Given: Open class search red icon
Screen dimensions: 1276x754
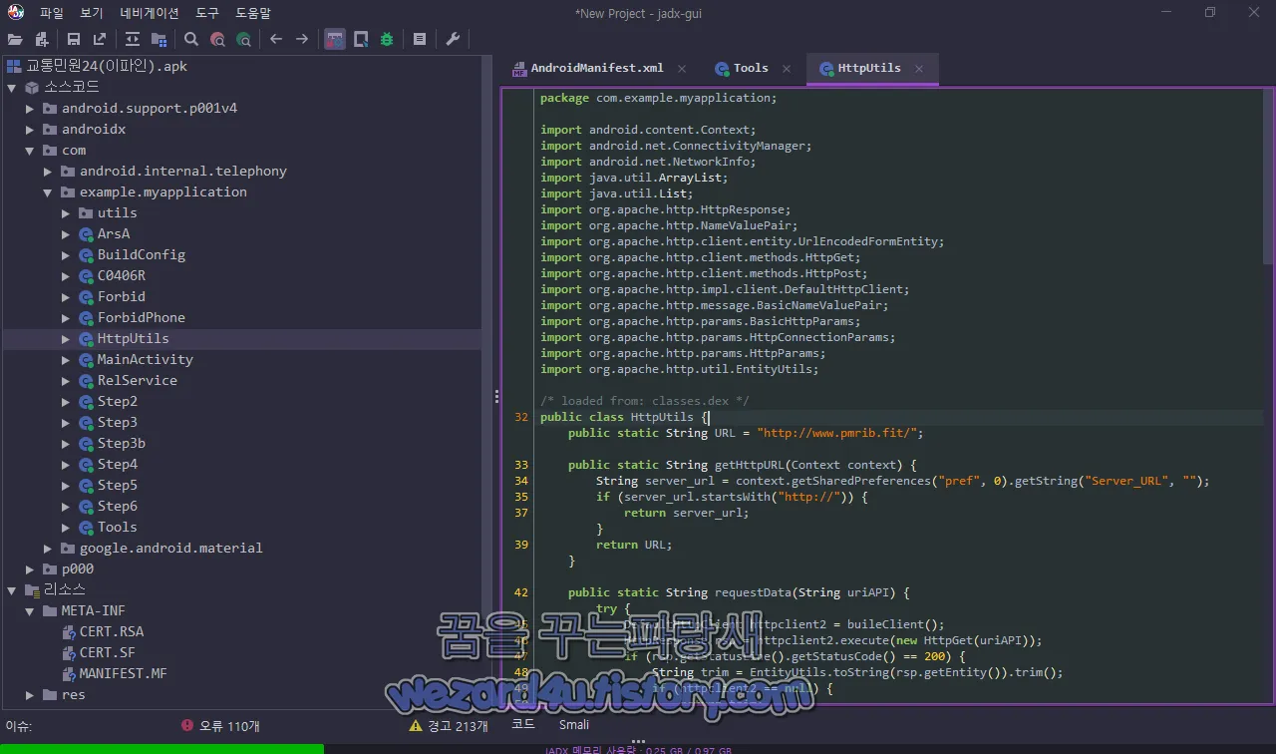Looking at the screenshot, I should (x=217, y=40).
